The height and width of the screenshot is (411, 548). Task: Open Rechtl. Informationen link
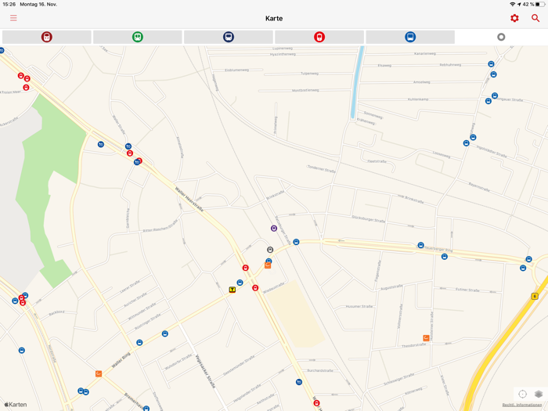coord(522,405)
